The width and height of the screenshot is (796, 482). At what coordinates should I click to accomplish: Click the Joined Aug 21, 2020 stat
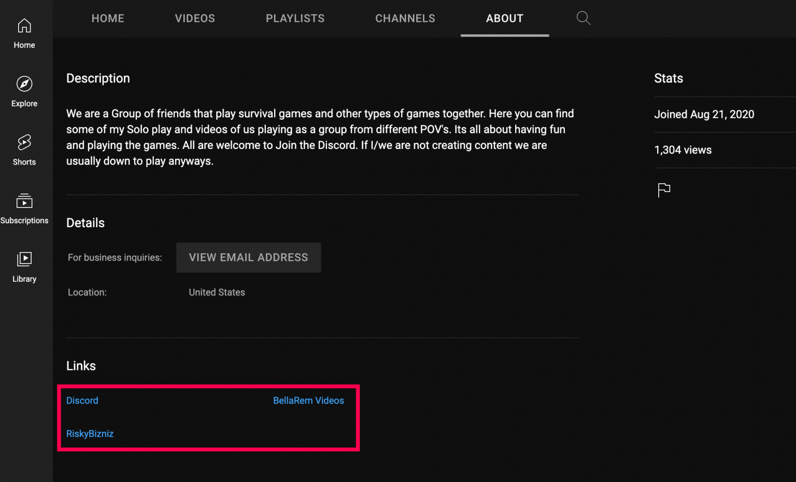coord(704,114)
